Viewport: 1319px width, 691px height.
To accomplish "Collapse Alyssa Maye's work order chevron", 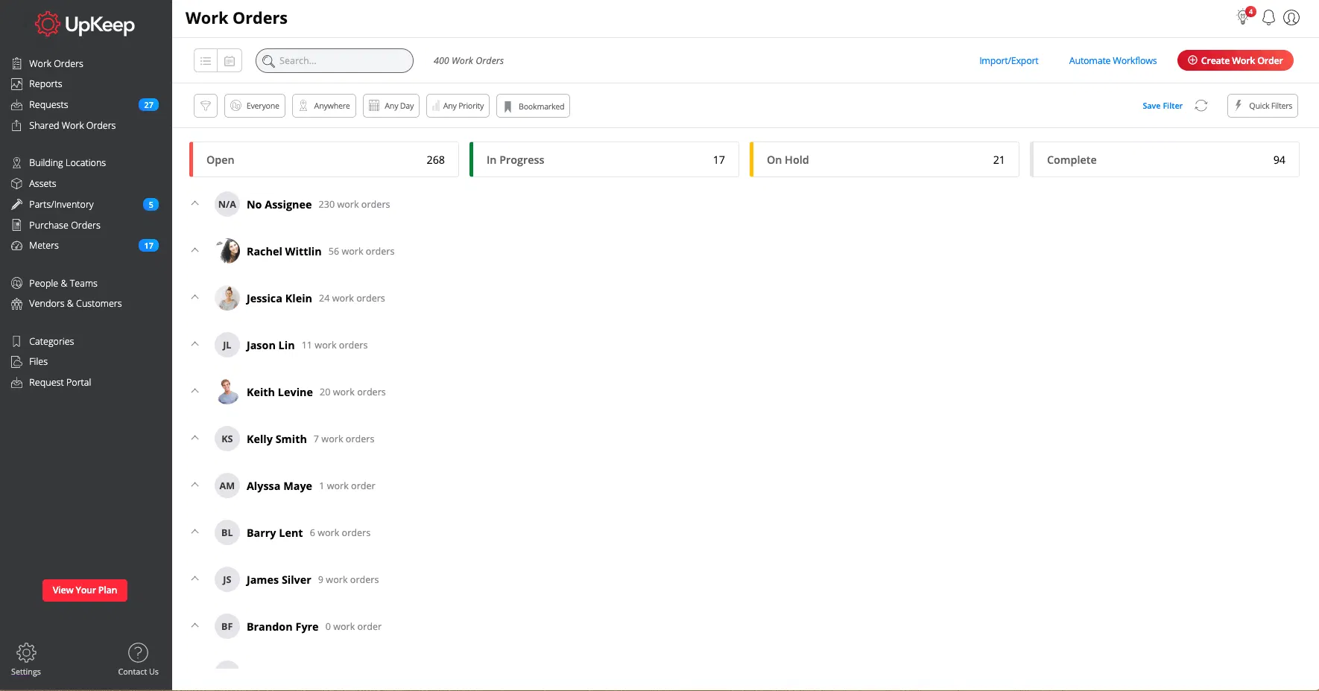I will [195, 484].
